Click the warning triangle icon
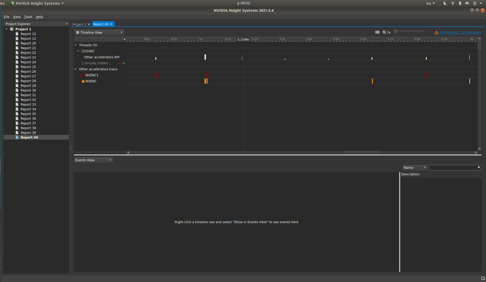The image size is (486, 282). point(436,32)
